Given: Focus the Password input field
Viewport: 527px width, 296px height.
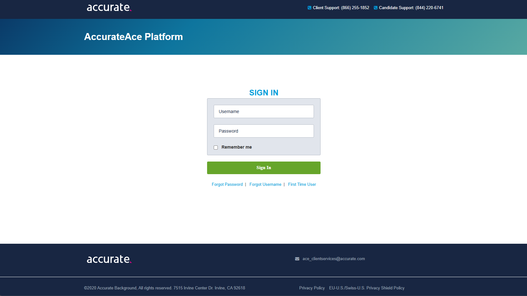Looking at the screenshot, I should pos(264,131).
